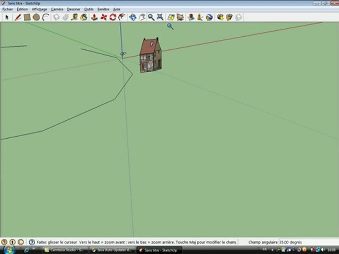
Task: Pick the Line pencil tool
Action: (18, 17)
